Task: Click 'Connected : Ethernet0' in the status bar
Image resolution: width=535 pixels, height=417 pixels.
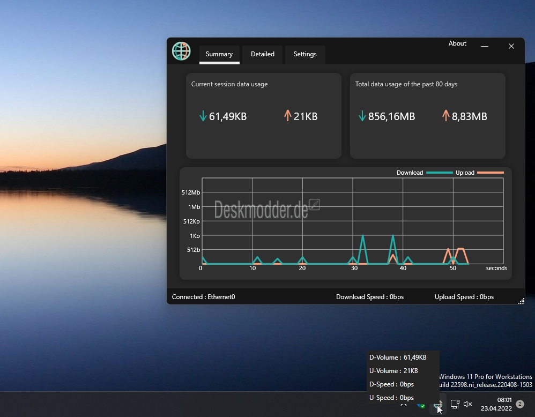Action: 203,297
